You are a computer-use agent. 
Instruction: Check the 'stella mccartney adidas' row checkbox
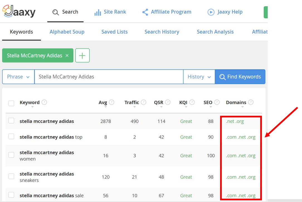tap(11, 121)
